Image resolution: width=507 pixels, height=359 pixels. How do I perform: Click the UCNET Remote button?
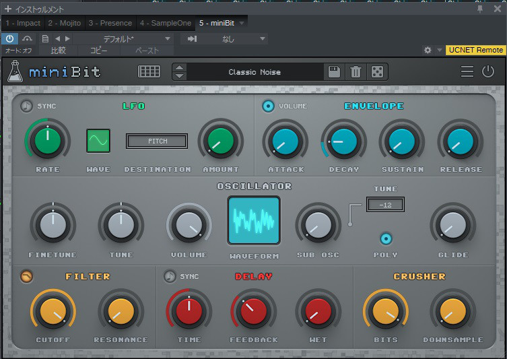(476, 50)
